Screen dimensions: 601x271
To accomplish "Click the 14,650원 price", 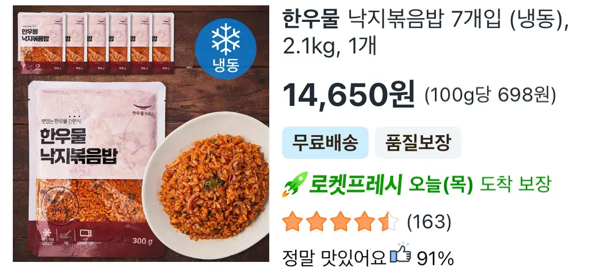I will click(349, 94).
